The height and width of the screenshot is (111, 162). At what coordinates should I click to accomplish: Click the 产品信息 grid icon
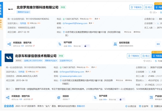151,97
